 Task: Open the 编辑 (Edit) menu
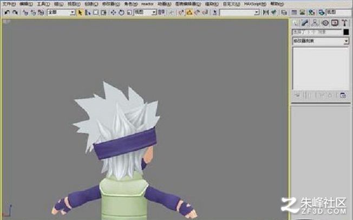tap(25, 4)
